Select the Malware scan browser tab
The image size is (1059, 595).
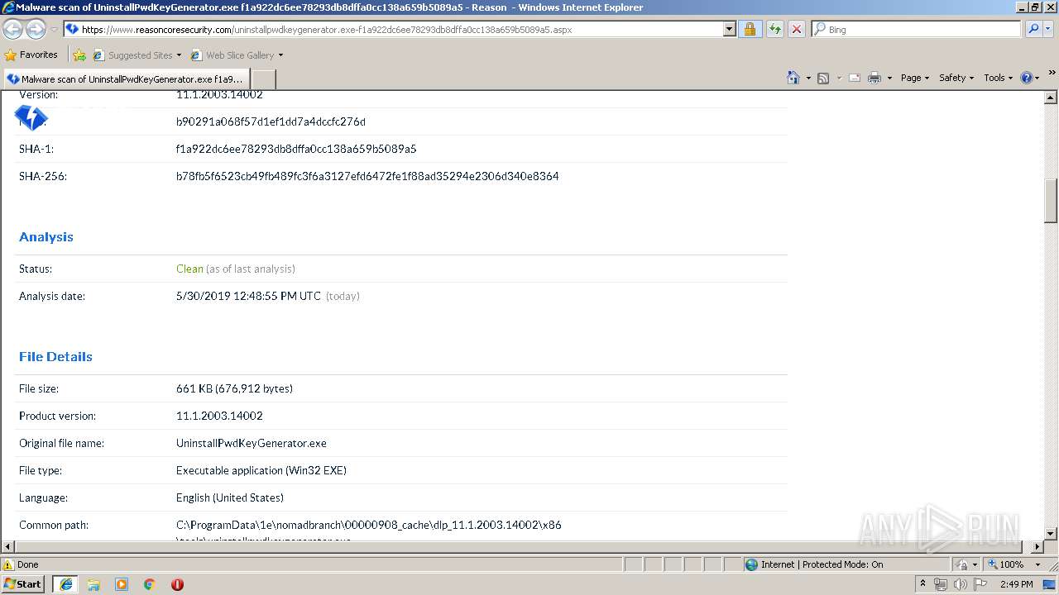tap(126, 79)
